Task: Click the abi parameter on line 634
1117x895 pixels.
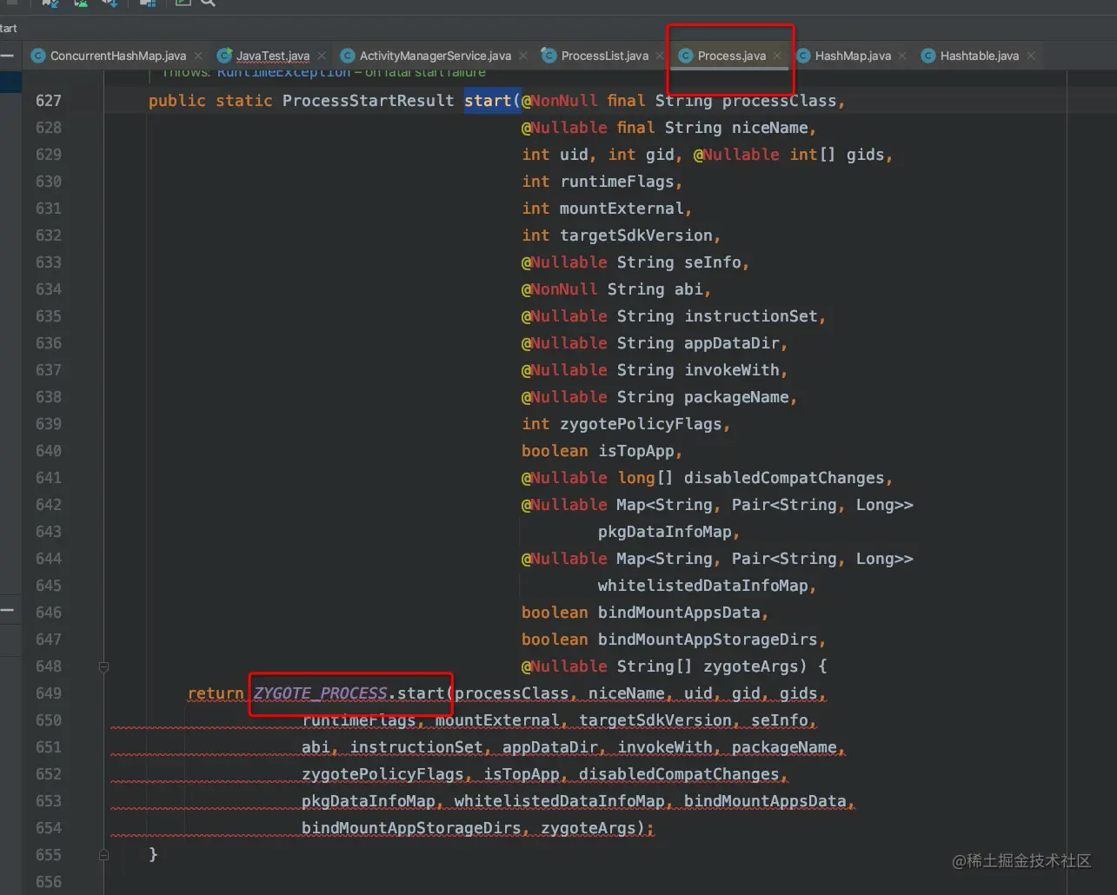Action: [688, 289]
